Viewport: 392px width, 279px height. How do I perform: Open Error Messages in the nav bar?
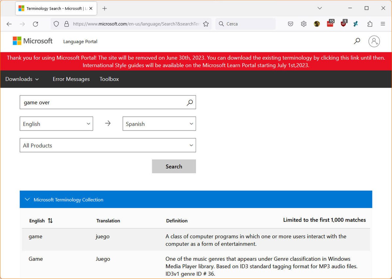click(71, 79)
